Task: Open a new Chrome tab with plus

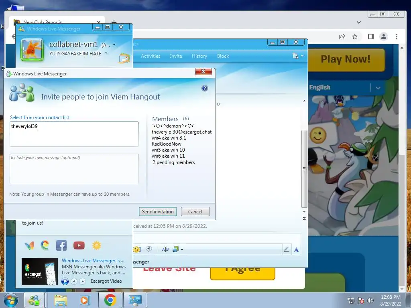Action: [114, 22]
